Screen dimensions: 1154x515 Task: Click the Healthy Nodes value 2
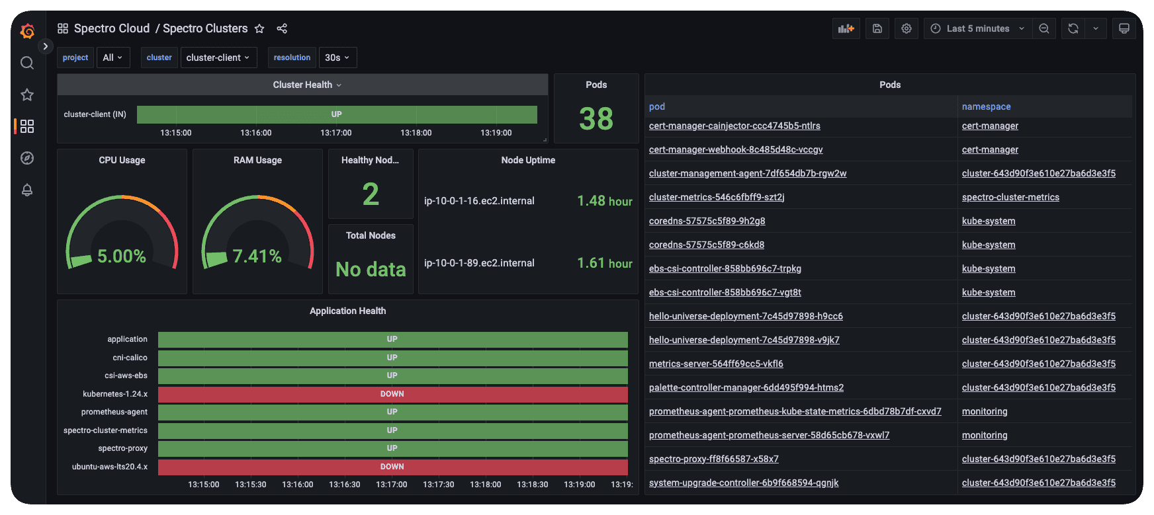pos(371,194)
